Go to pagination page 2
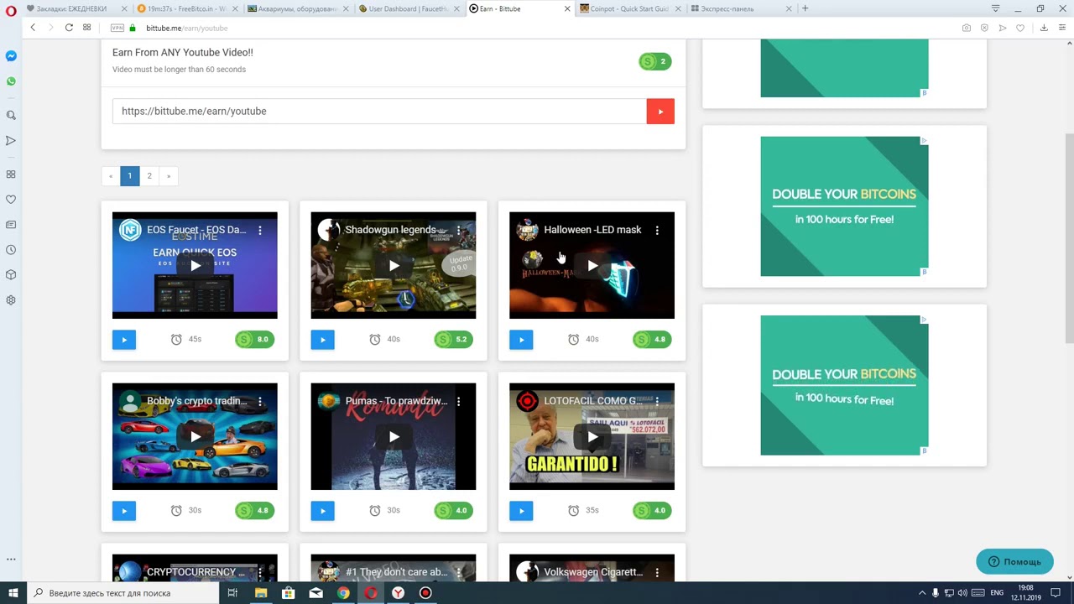The height and width of the screenshot is (604, 1074). tap(149, 176)
